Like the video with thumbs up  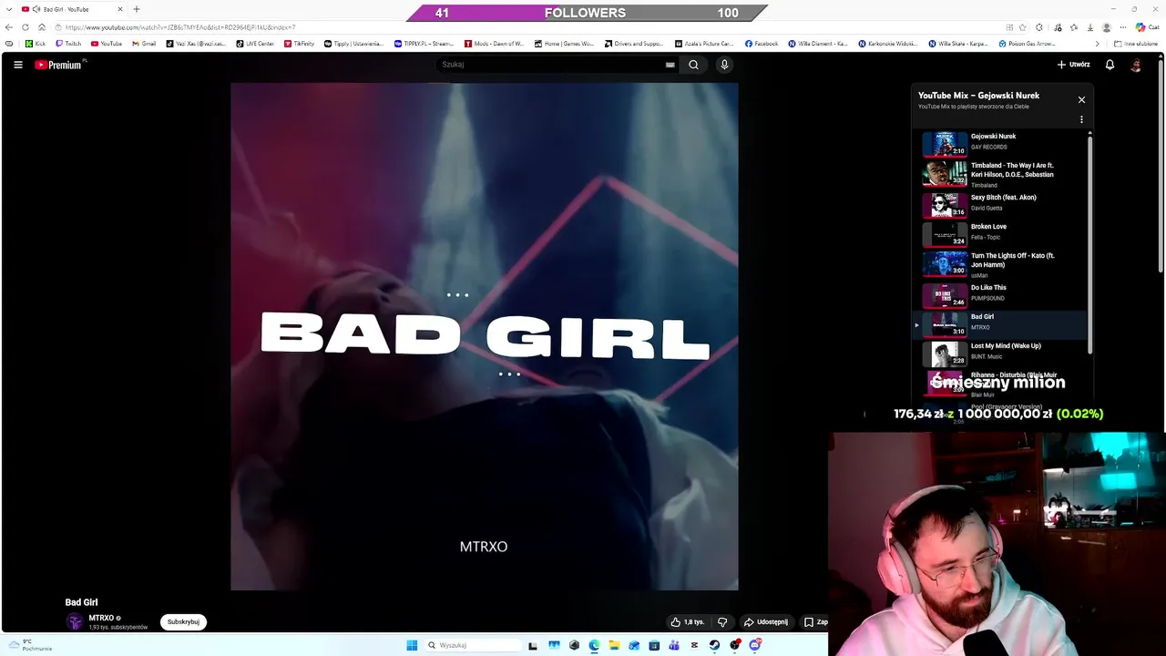pos(688,622)
